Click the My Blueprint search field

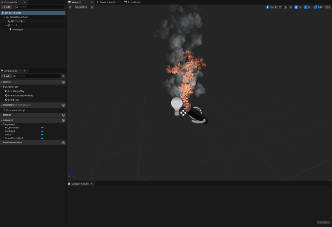(38, 76)
